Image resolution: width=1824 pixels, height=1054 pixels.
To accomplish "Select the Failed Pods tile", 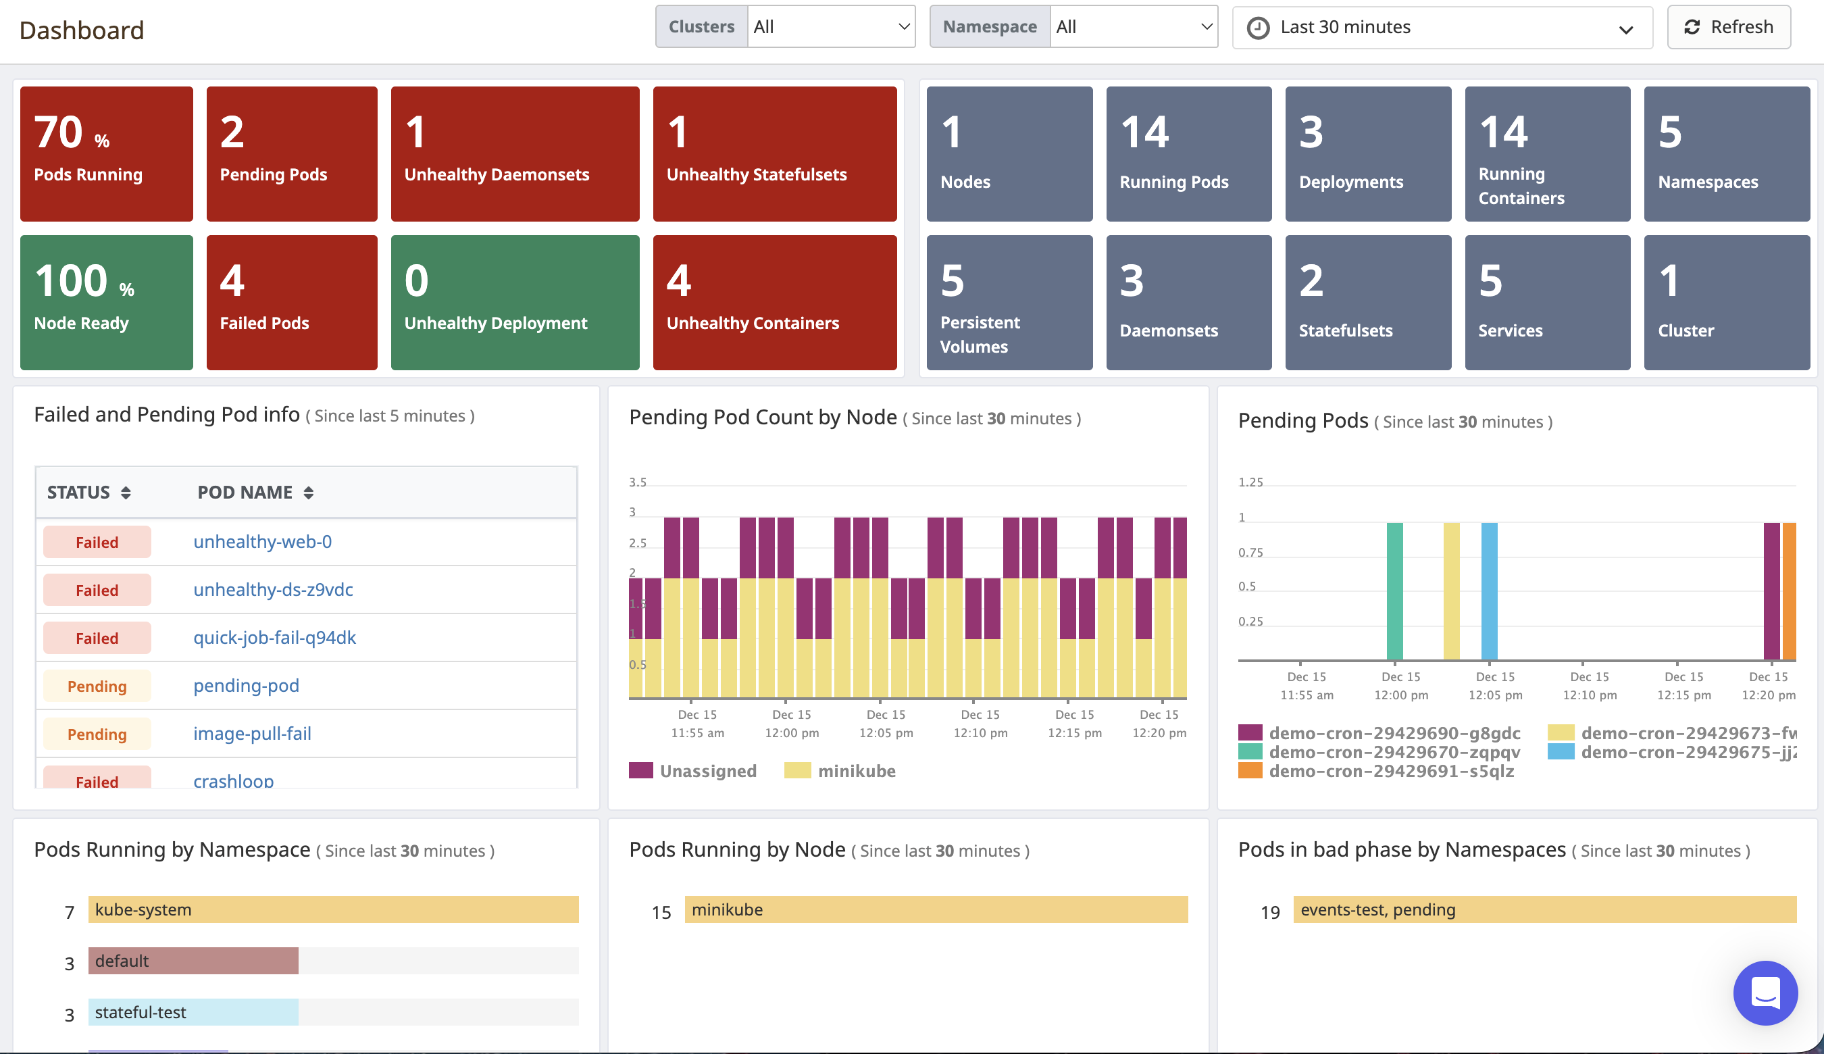I will coord(292,302).
